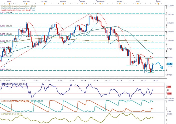Click the 24.06 date on time axis
Viewport: 176px width, 124px height.
(95, 81)
